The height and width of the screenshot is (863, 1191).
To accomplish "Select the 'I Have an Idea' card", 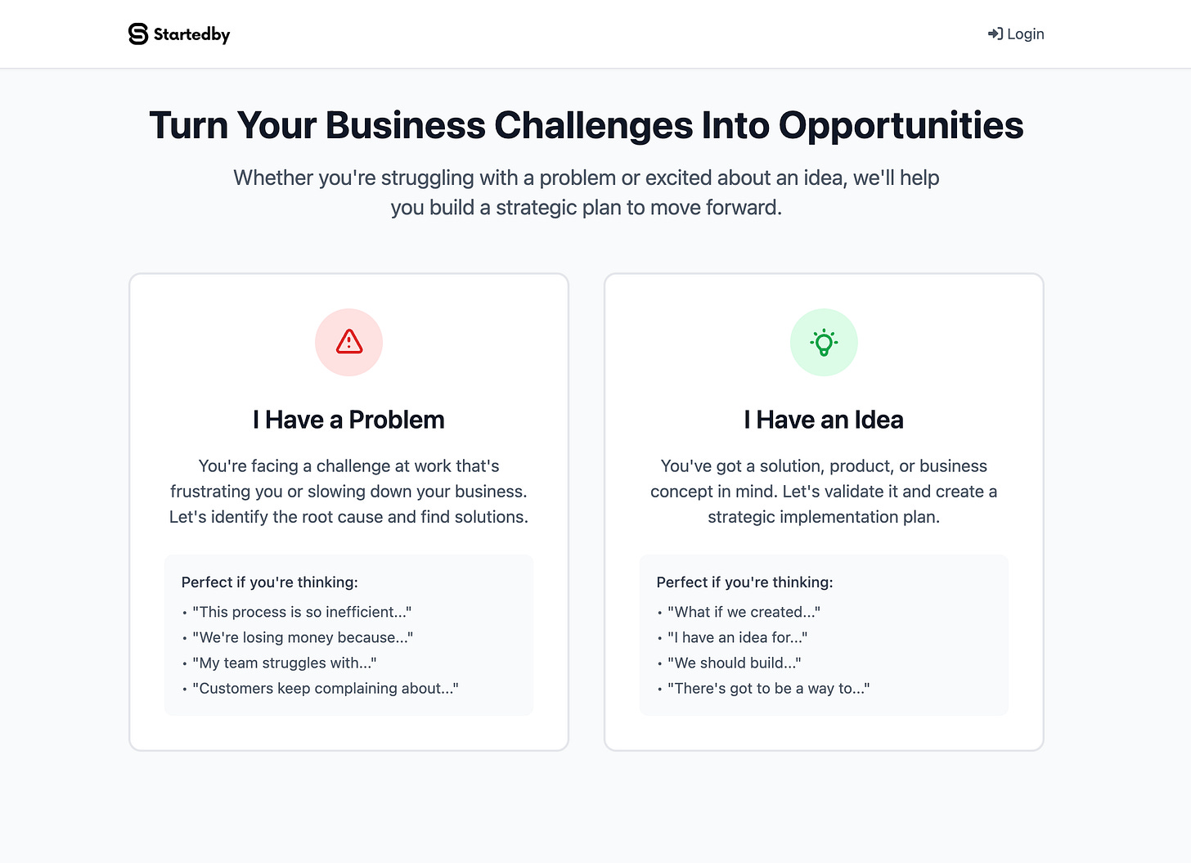I will (824, 511).
